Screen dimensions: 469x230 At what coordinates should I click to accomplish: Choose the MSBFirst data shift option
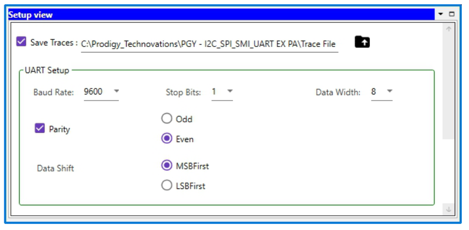tap(167, 166)
